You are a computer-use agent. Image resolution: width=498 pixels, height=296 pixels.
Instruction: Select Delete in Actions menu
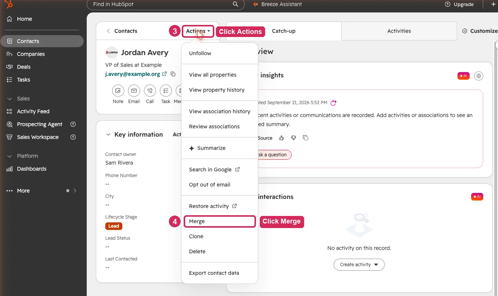[x=220, y=251]
